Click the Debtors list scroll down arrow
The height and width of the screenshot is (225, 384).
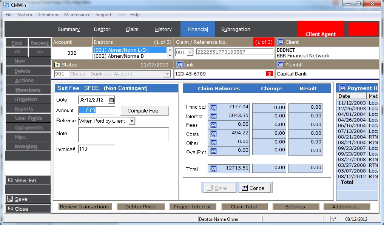point(170,56)
